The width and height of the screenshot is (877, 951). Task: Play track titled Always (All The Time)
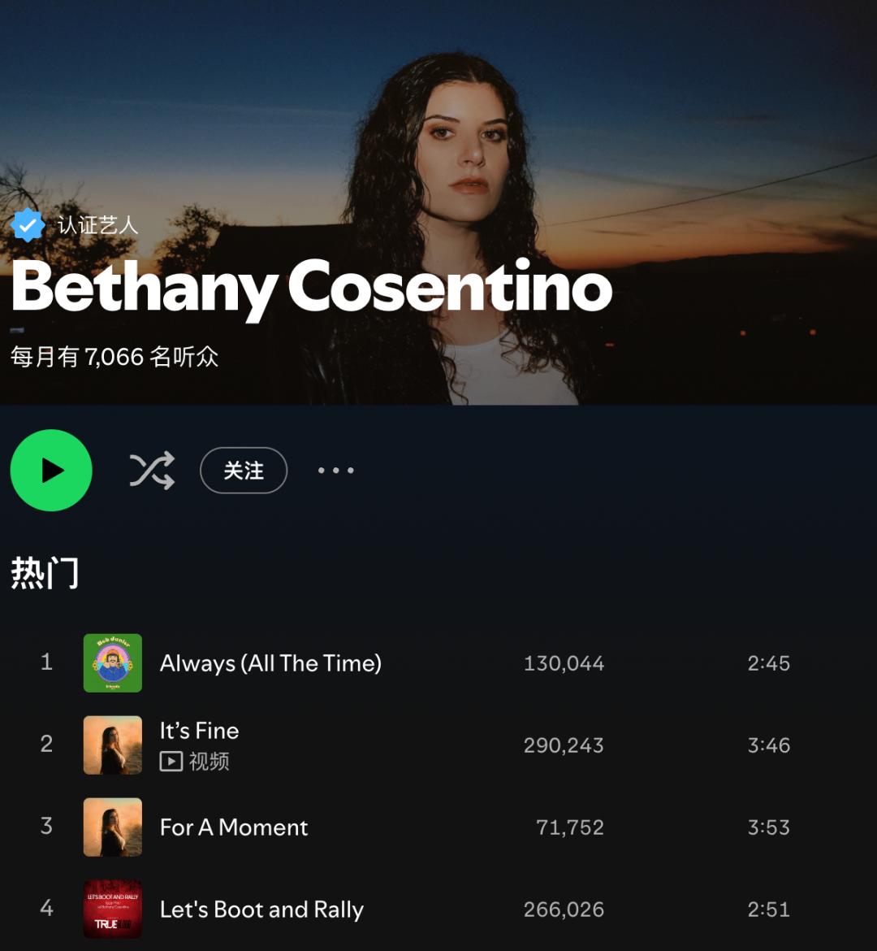pyautogui.click(x=270, y=663)
